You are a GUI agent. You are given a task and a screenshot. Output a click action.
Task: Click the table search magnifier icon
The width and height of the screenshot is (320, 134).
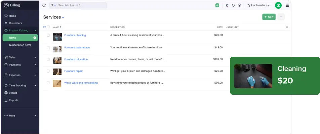point(287,27)
